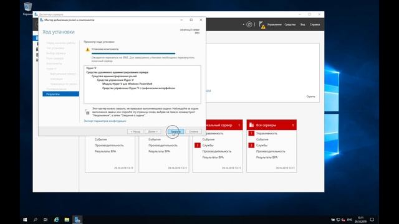The height and width of the screenshot is (224, 399).
Task: Open the Справка menu
Action: point(315,25)
